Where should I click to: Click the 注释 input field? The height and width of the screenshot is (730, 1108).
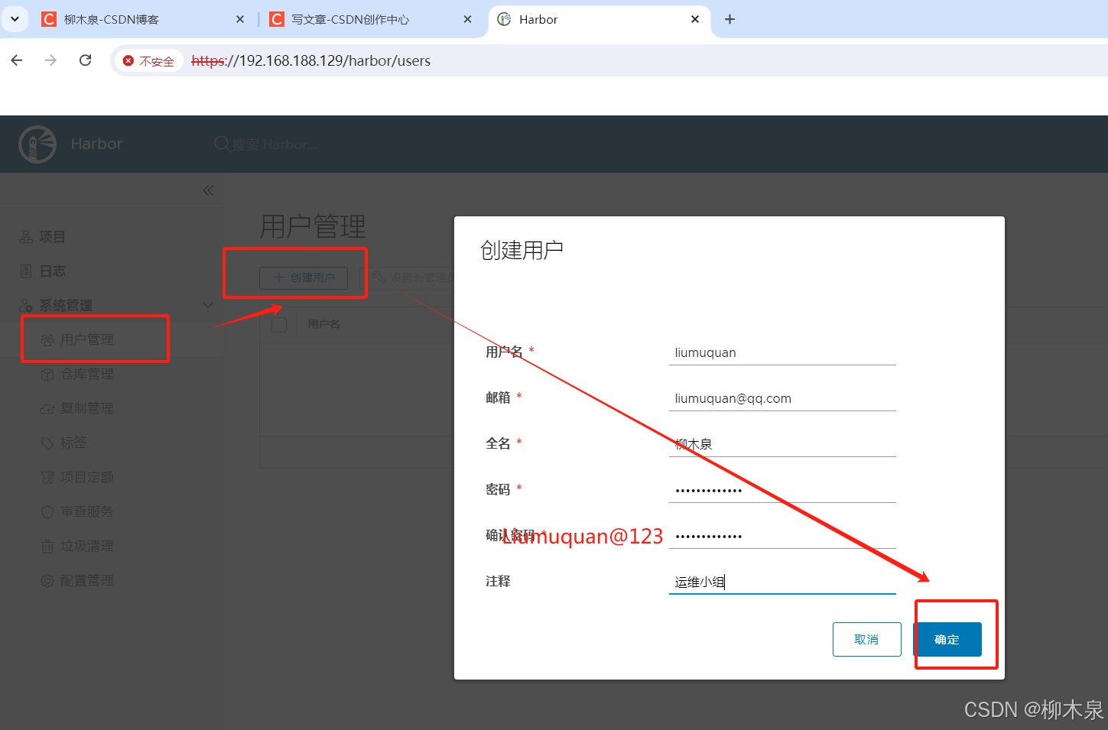(782, 582)
